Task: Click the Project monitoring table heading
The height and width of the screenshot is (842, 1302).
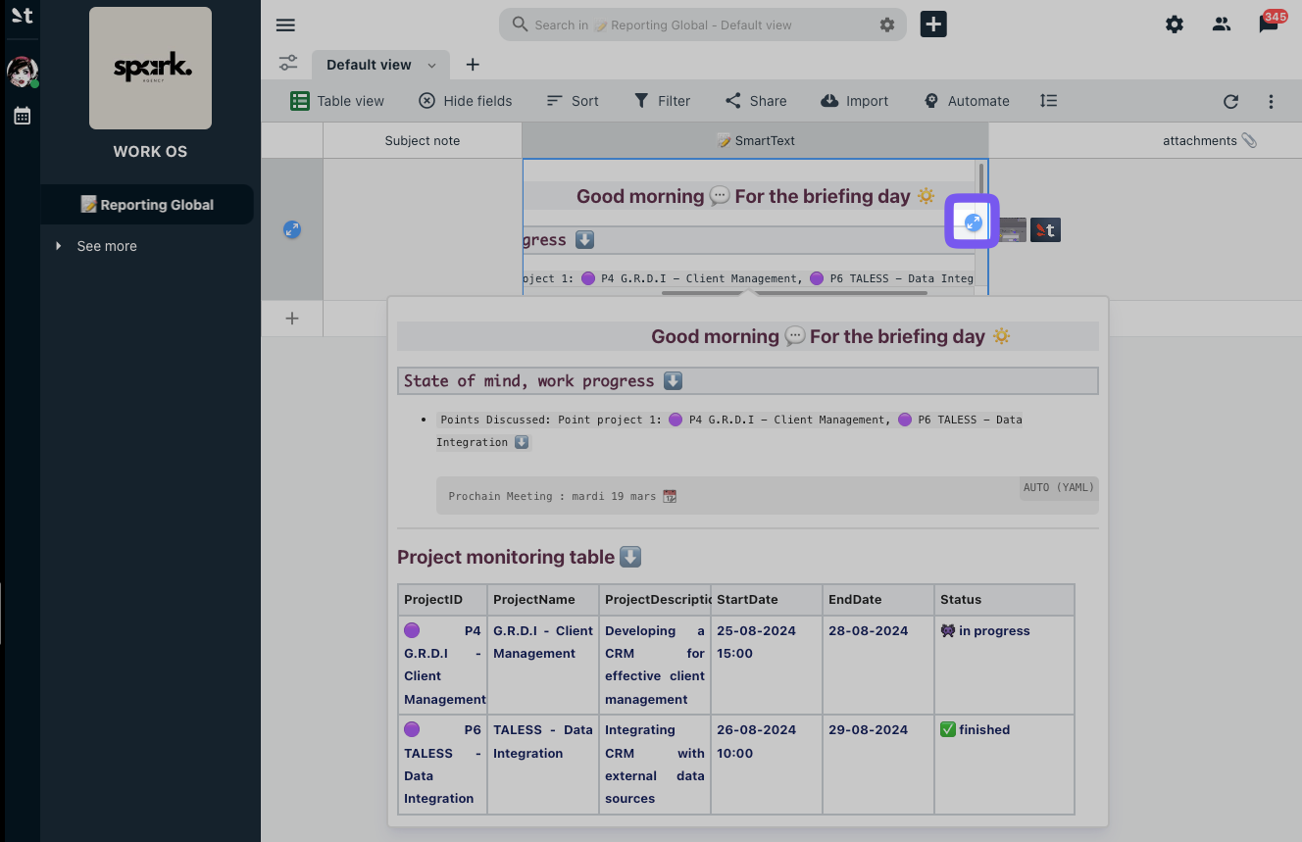Action: [x=519, y=557]
